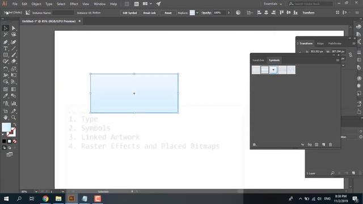The image size is (363, 204).
Task: Pick the Zoom tool
Action: 14,117
